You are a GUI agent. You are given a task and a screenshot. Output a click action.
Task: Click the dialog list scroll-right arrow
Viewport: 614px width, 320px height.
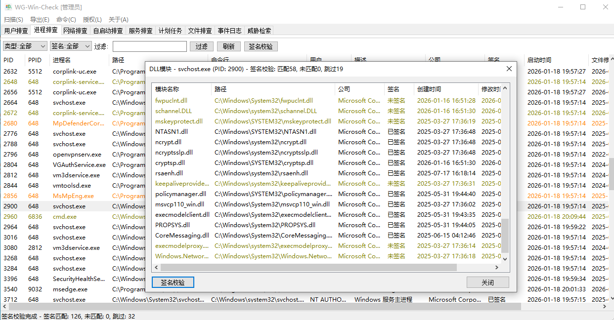[497, 267]
